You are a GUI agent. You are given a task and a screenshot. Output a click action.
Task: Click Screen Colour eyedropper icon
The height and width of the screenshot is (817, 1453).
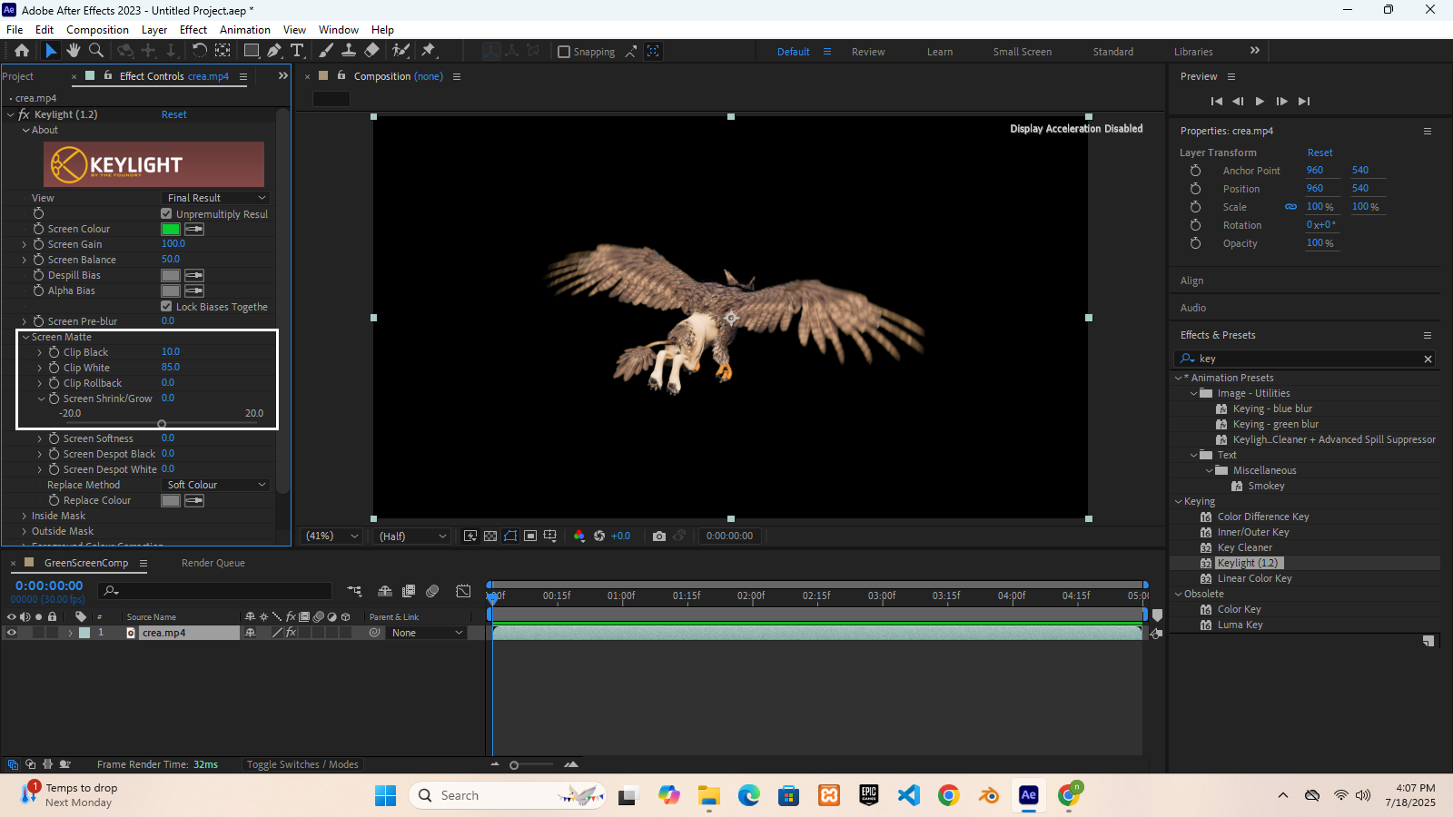tap(194, 229)
